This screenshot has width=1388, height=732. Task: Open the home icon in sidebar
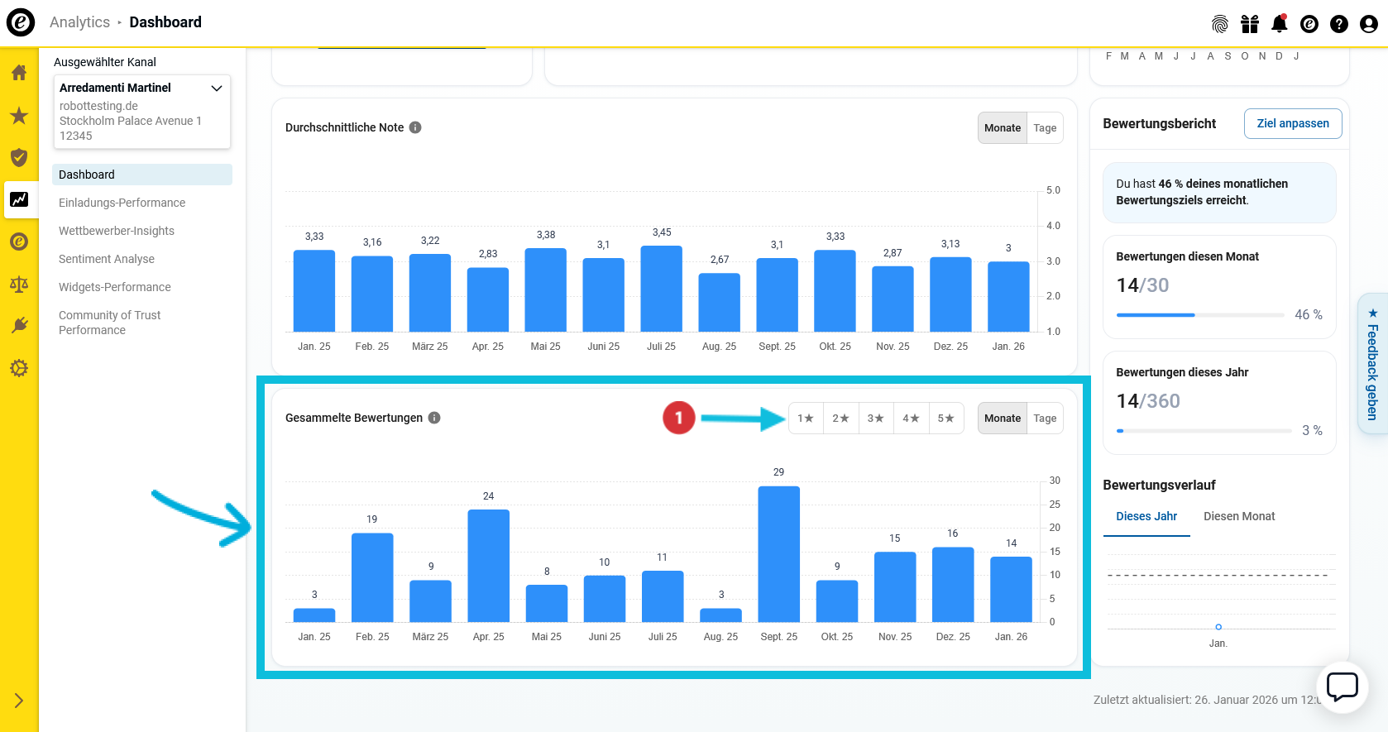coord(19,73)
